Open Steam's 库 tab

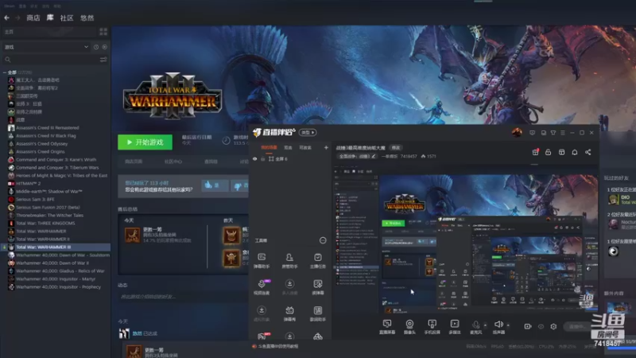(x=50, y=18)
